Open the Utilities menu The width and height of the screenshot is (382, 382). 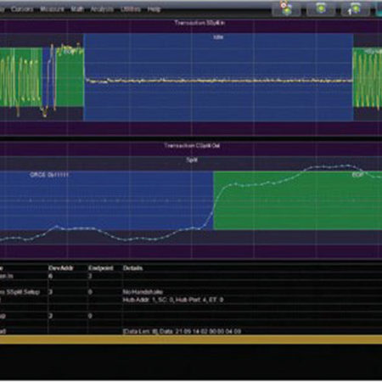pyautogui.click(x=131, y=9)
